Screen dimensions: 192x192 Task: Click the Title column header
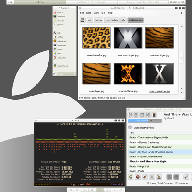[x=160, y=133]
